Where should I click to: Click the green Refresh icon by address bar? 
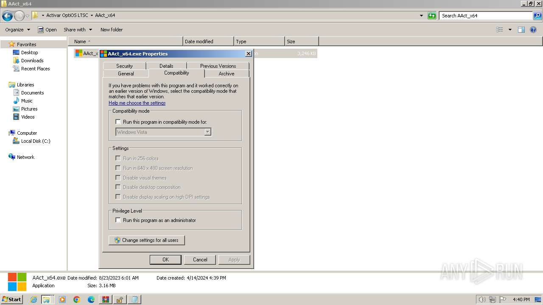(432, 16)
